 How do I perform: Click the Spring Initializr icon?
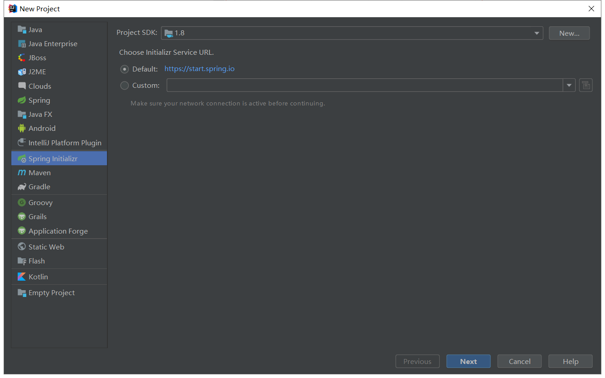pos(22,158)
